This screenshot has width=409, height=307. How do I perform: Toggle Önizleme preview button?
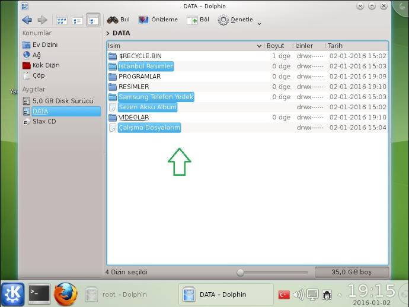coord(158,20)
